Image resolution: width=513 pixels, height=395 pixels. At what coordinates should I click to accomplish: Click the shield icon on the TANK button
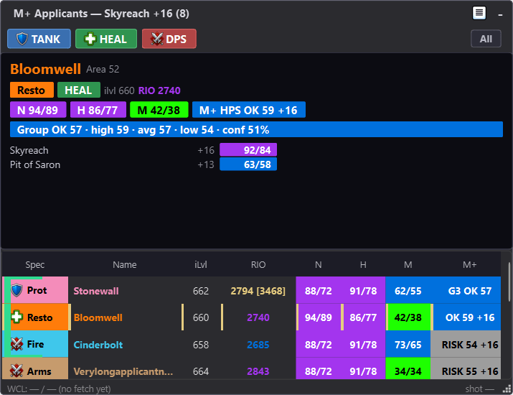click(22, 39)
